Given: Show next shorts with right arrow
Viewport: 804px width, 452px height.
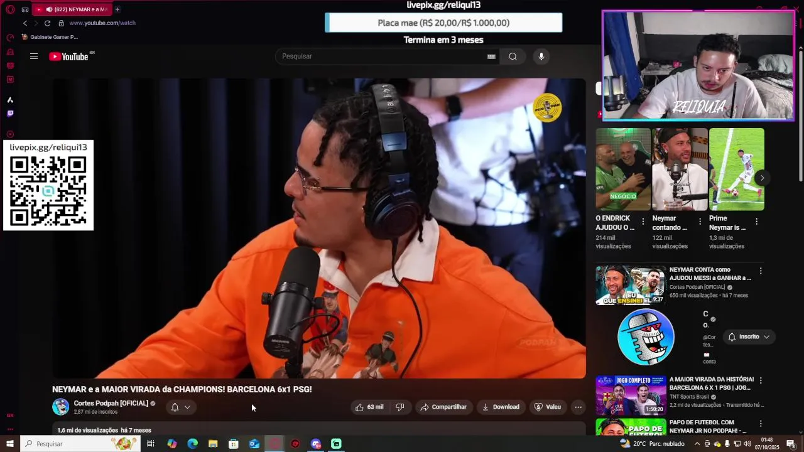Looking at the screenshot, I should tap(762, 178).
